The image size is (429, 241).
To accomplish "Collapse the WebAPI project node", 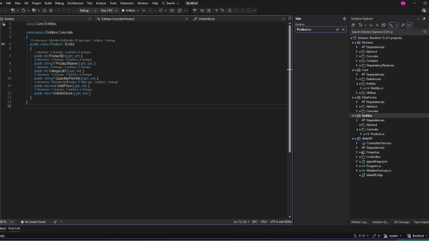I will (353, 139).
